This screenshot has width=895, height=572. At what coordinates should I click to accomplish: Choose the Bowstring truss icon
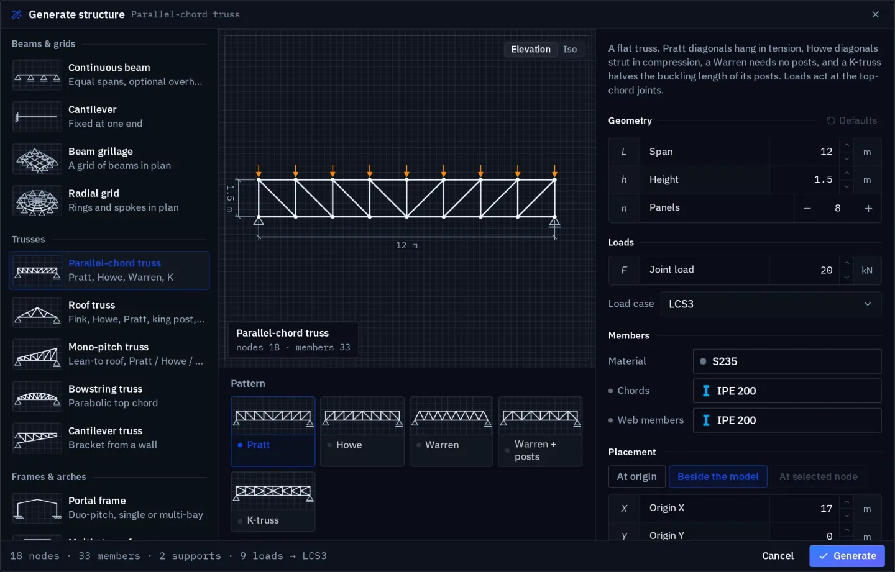click(37, 396)
